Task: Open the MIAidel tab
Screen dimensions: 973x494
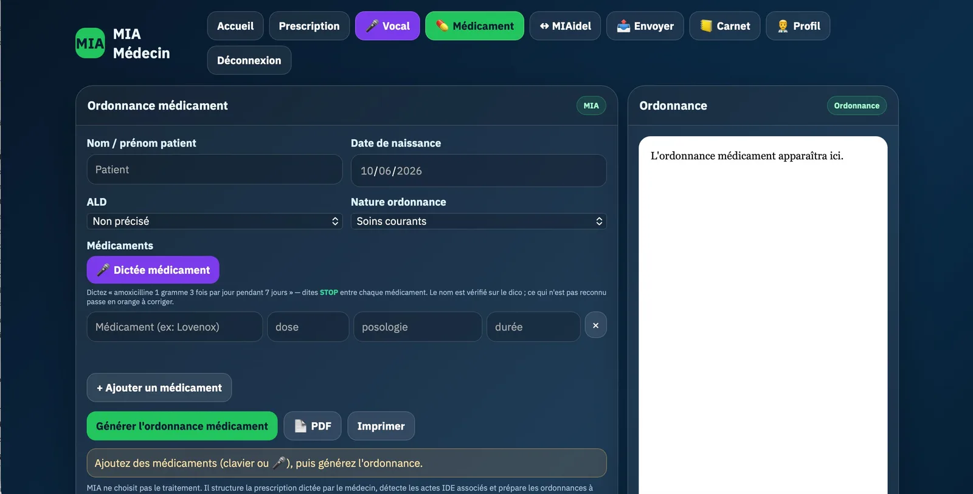Action: [x=565, y=26]
